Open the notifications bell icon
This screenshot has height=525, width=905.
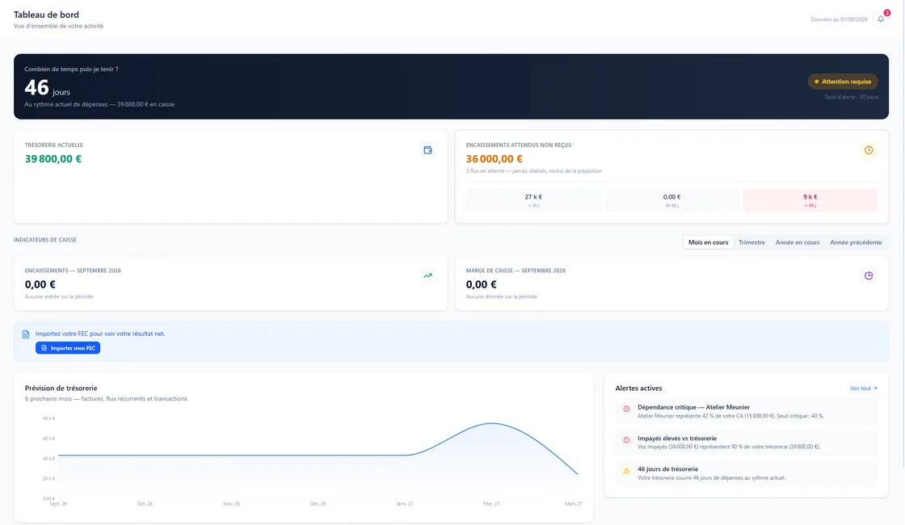(881, 19)
